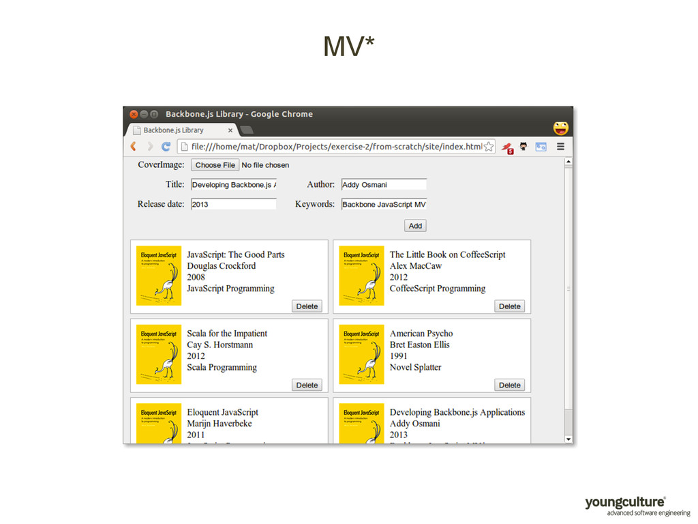The width and height of the screenshot is (698, 524).
Task: Delete The Little Book on CoffeeScript
Action: 510,306
